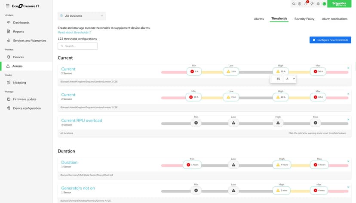Open the second Current threshold (10 A min)

pos(68,95)
